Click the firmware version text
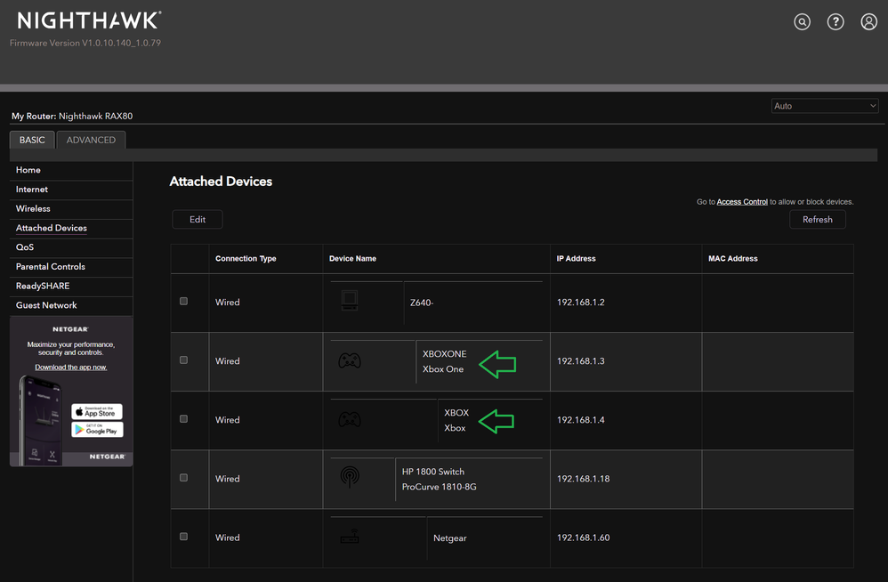The height and width of the screenshot is (582, 888). pyautogui.click(x=85, y=43)
